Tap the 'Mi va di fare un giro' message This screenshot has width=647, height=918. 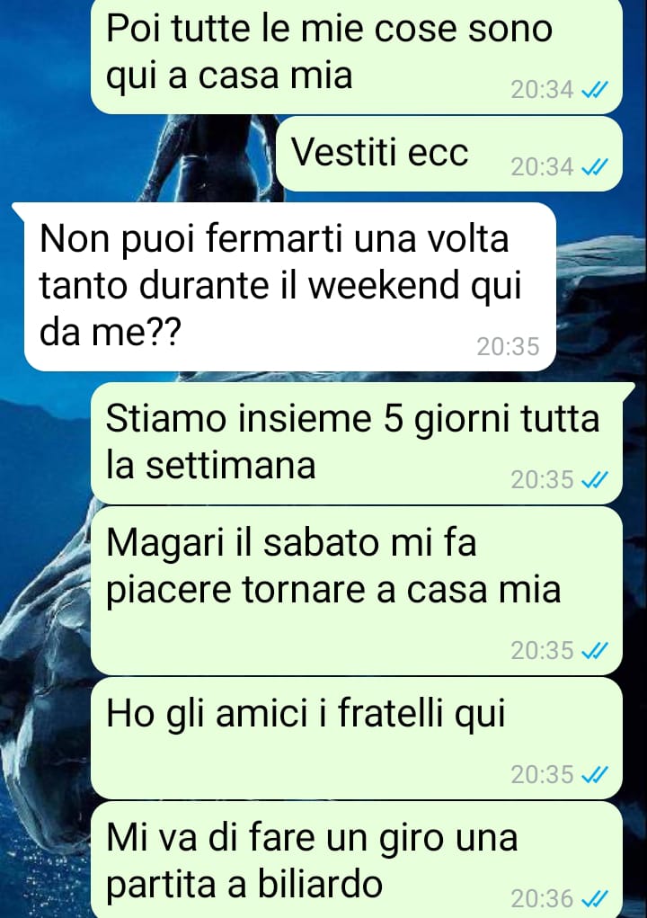[356, 860]
